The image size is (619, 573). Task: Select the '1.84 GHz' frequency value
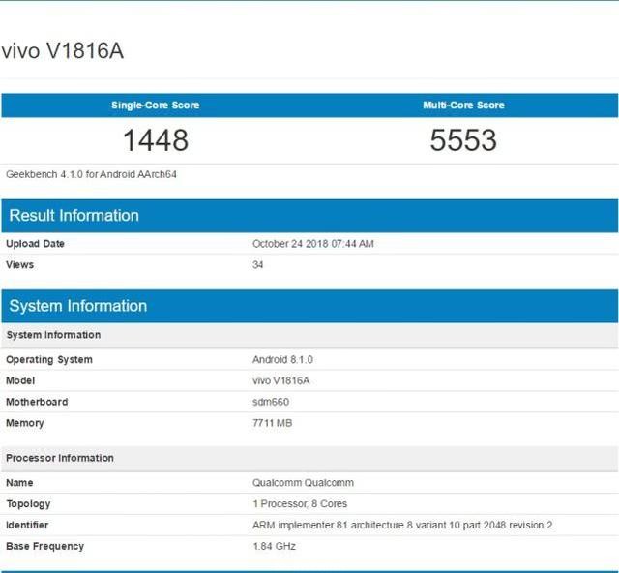(274, 546)
